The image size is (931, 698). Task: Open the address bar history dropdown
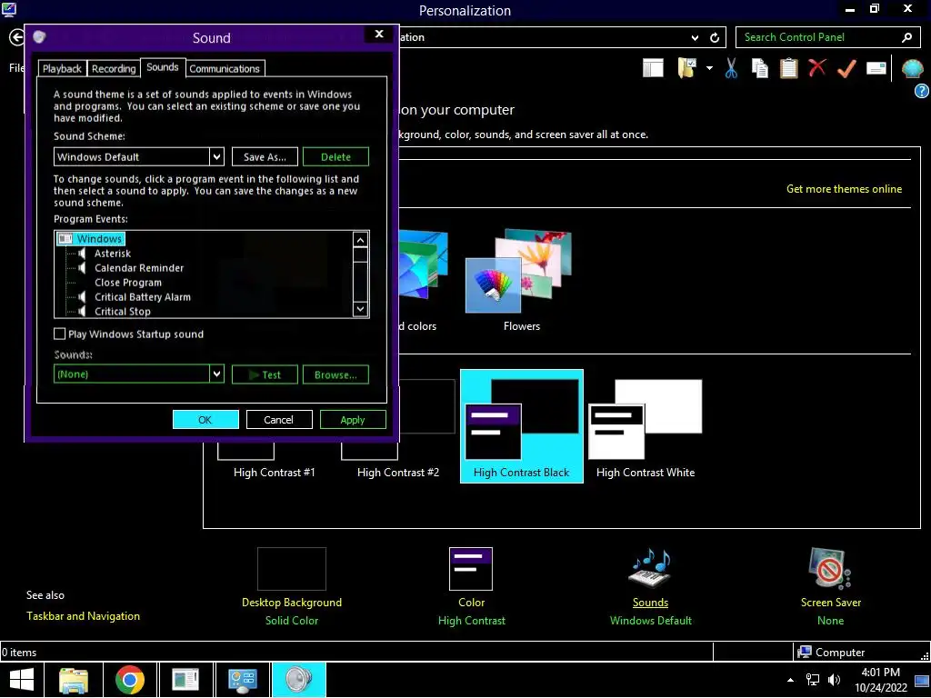pos(695,37)
